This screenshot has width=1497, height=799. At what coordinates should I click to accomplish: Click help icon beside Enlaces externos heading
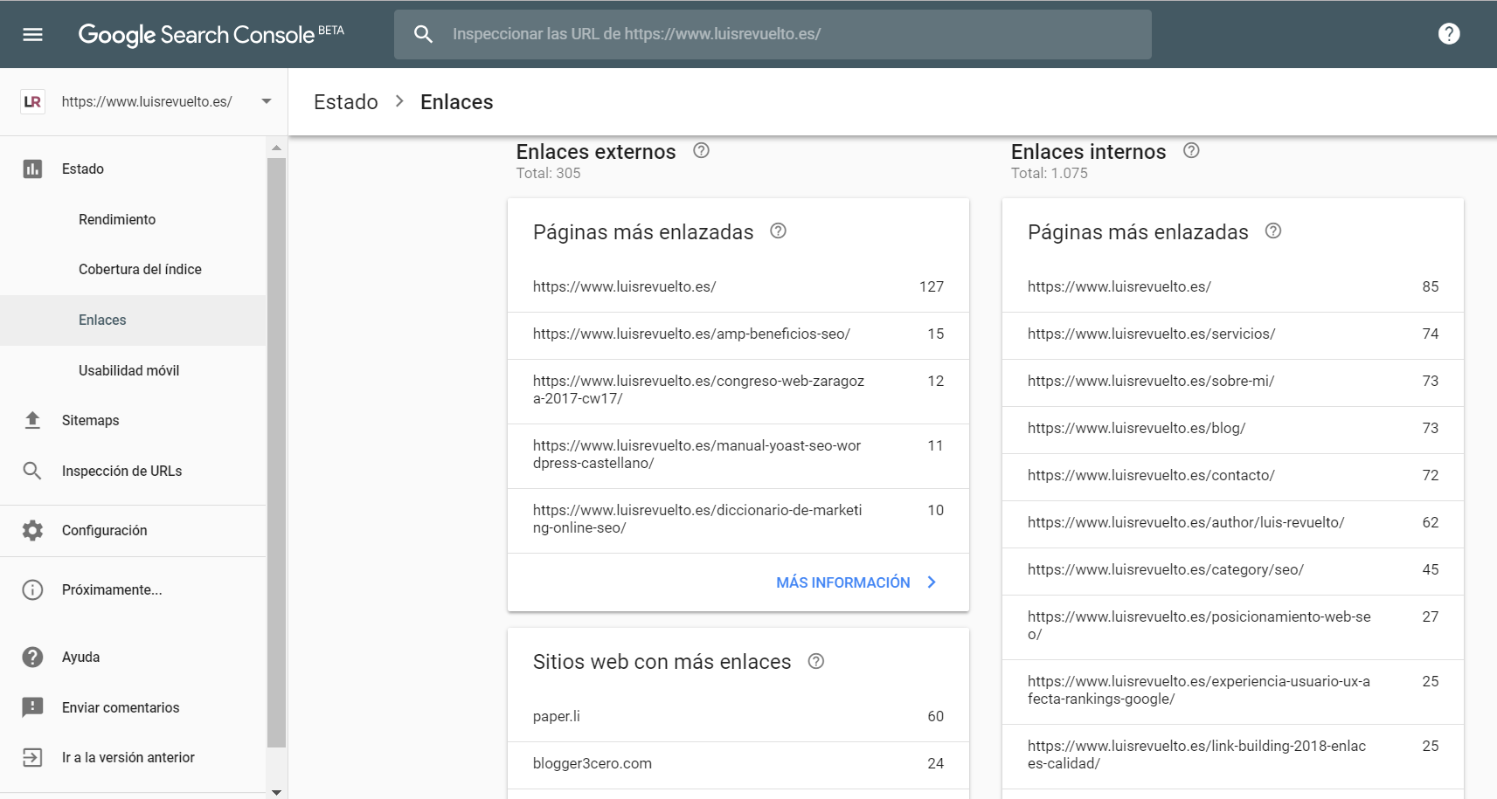point(701,150)
